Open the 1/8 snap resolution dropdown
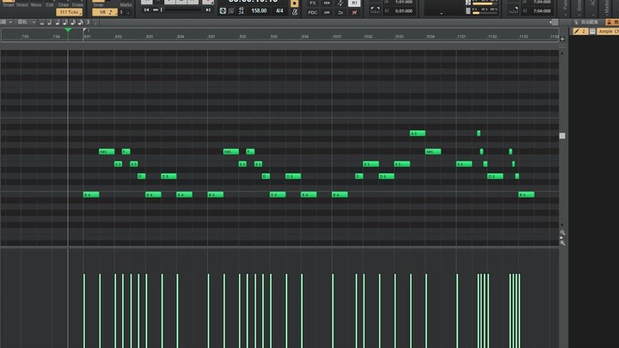Viewport: 619px width, 348px height. (x=105, y=12)
